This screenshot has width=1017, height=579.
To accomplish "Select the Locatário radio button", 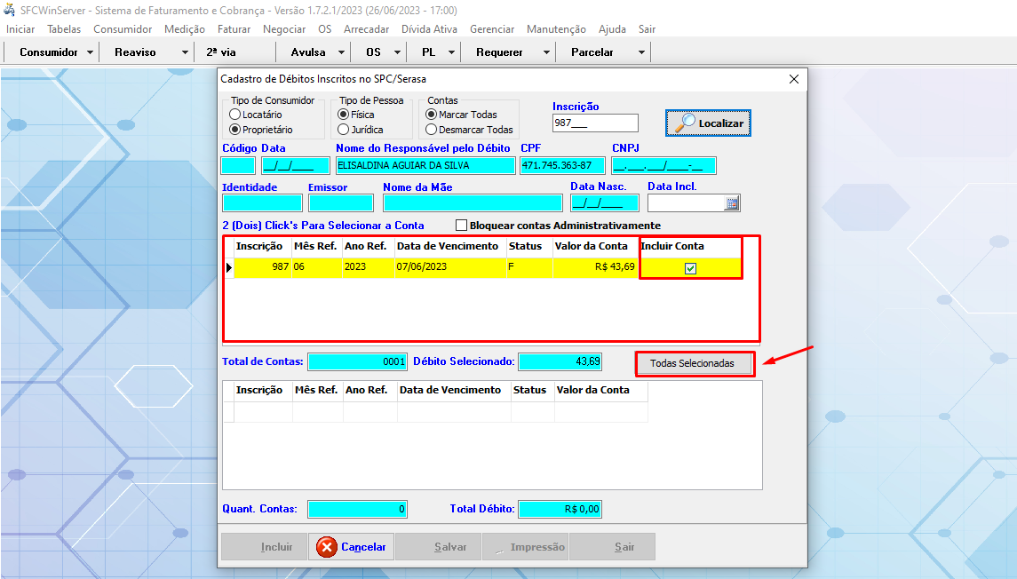I will tap(235, 115).
